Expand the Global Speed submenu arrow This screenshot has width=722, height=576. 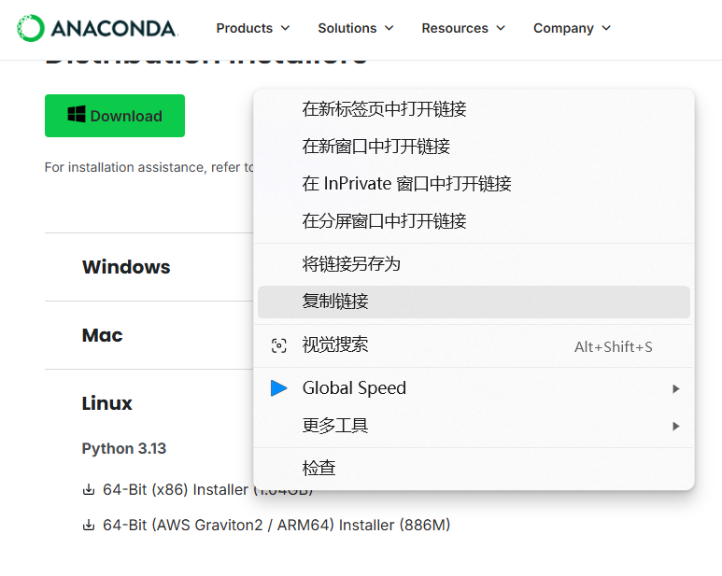(x=675, y=388)
